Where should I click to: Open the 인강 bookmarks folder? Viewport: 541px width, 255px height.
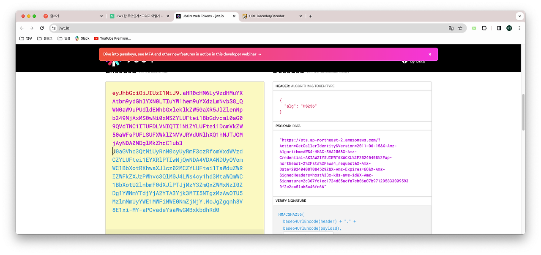pos(64,38)
